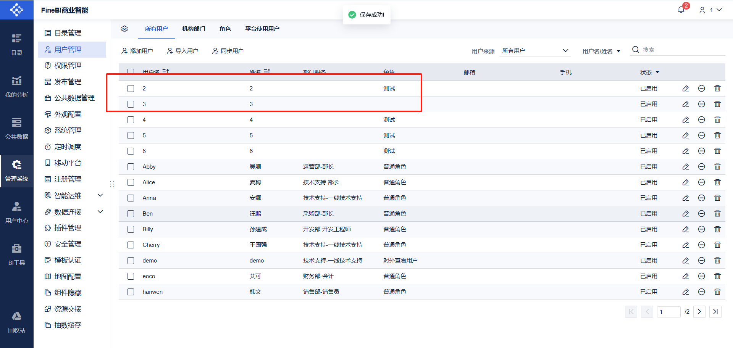Click the edit pencil icon for user Abby

pyautogui.click(x=686, y=167)
